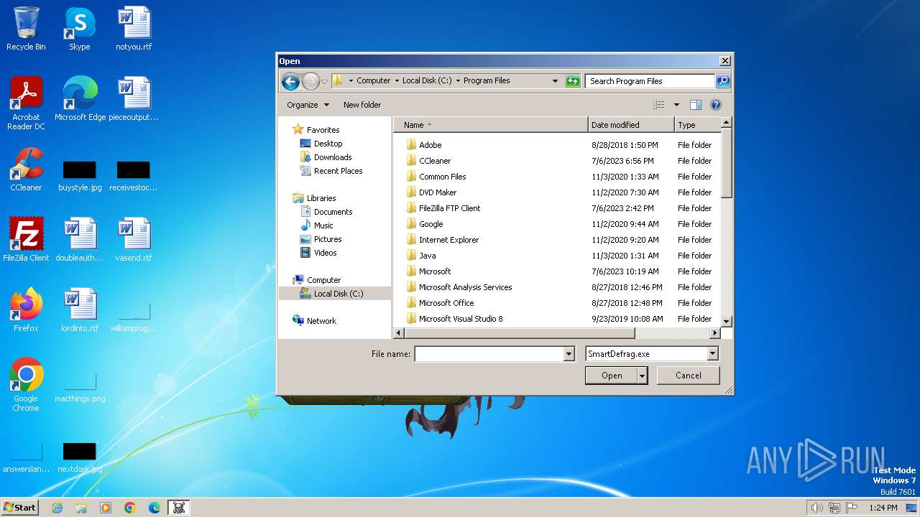Click the blue Help question mark icon

(716, 105)
